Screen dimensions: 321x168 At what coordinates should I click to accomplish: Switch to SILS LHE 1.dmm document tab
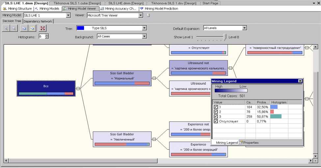click(x=26, y=3)
